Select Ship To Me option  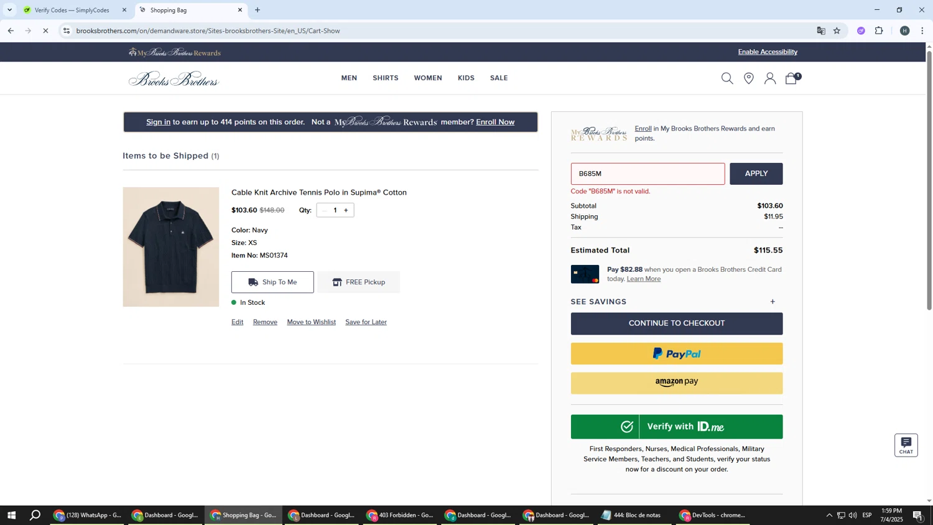(x=272, y=282)
